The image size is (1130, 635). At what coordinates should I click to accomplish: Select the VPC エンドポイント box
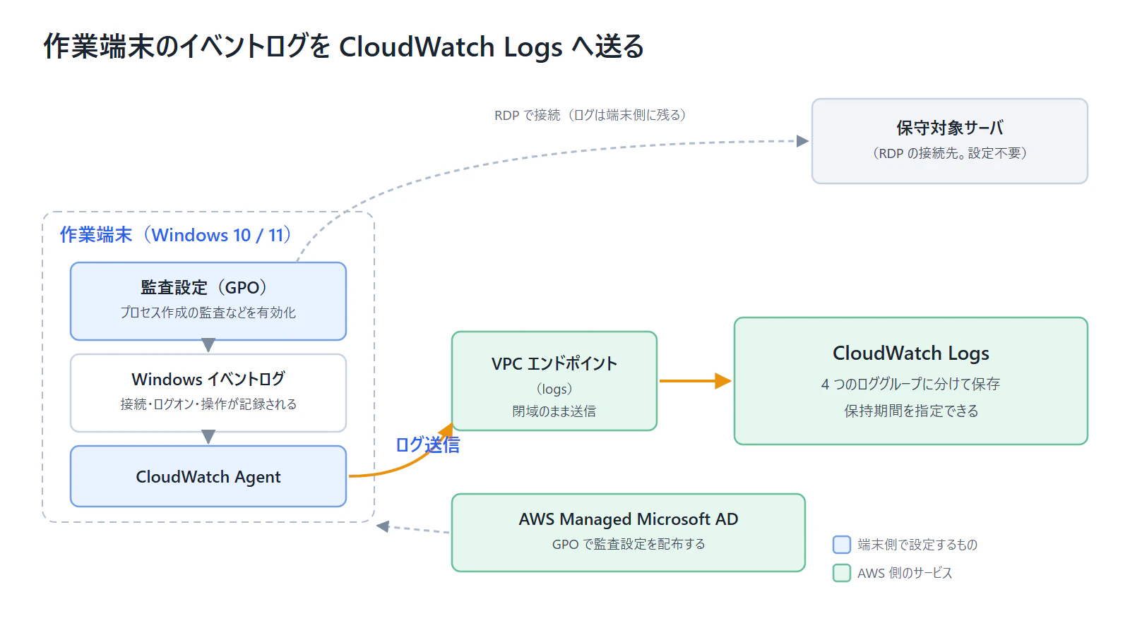(554, 381)
